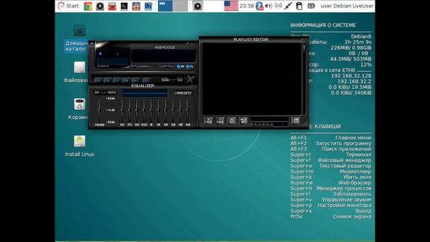The width and height of the screenshot is (430, 242).
Task: Toggle the equalizer AUTO button
Action: click(x=112, y=93)
